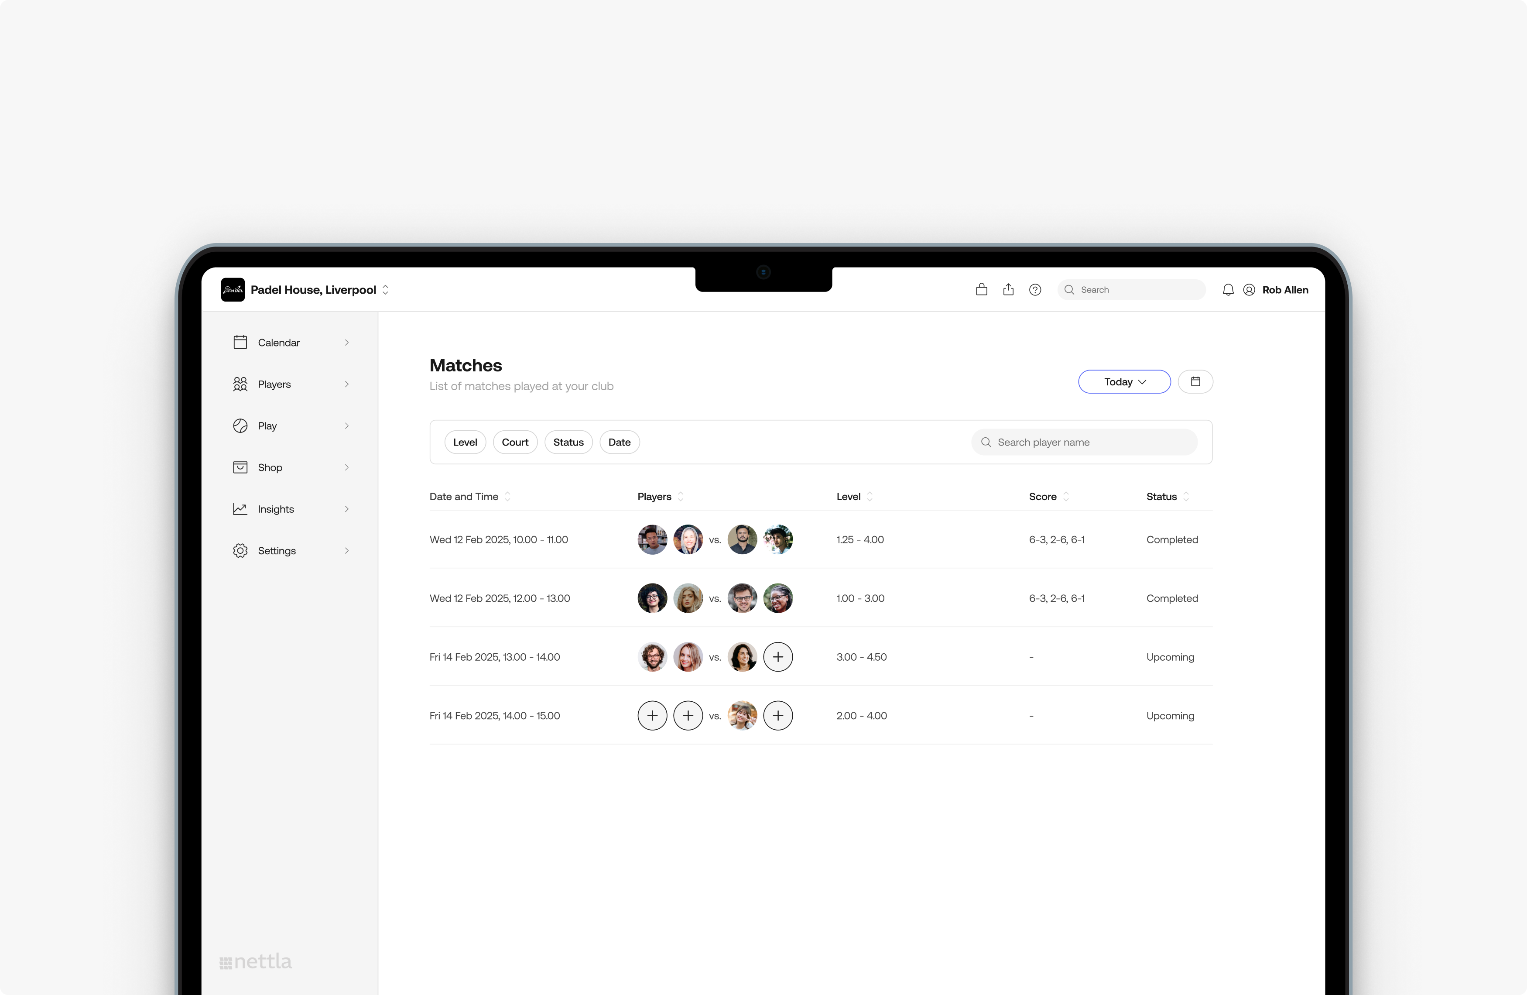Click the share icon near the search bar
1527x995 pixels.
[1008, 289]
